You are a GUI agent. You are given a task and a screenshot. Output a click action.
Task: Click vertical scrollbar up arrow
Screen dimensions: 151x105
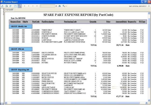tap(149, 13)
